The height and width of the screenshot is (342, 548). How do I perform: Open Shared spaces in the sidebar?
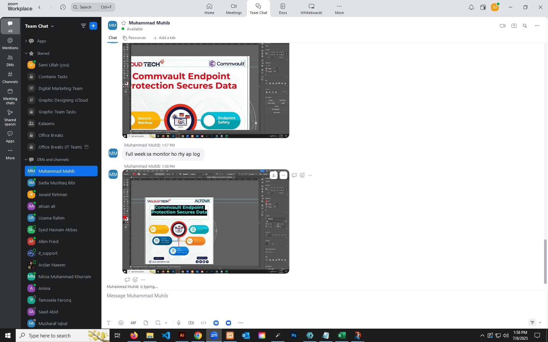pos(10,118)
